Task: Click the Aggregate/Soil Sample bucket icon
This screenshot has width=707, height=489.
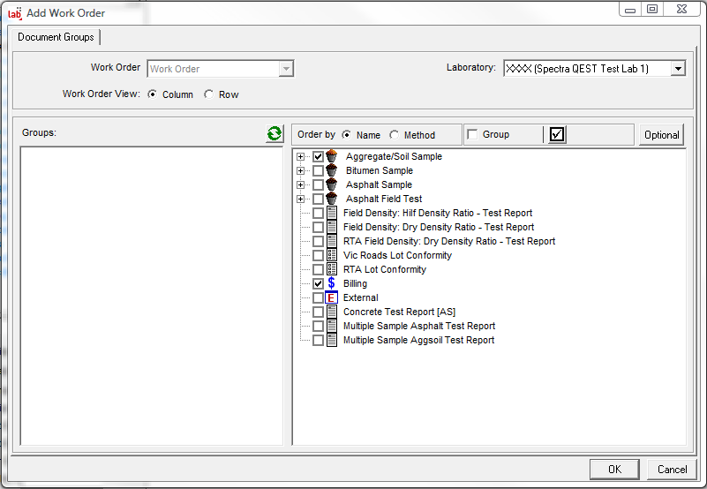Action: 332,156
